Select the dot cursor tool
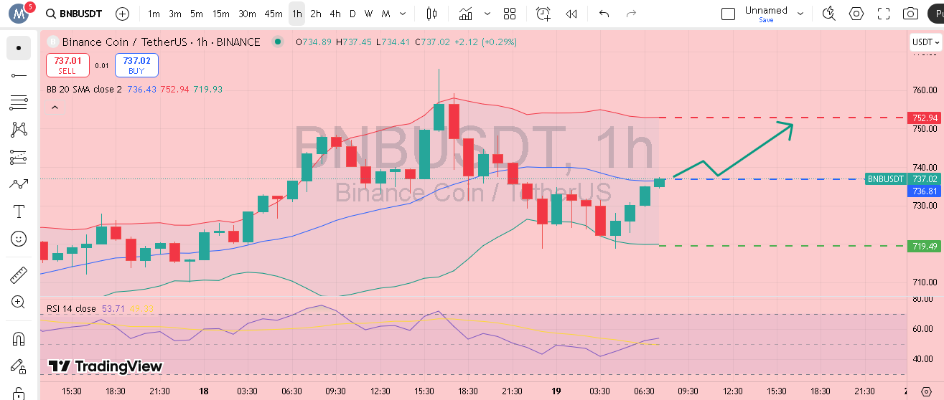 point(19,48)
